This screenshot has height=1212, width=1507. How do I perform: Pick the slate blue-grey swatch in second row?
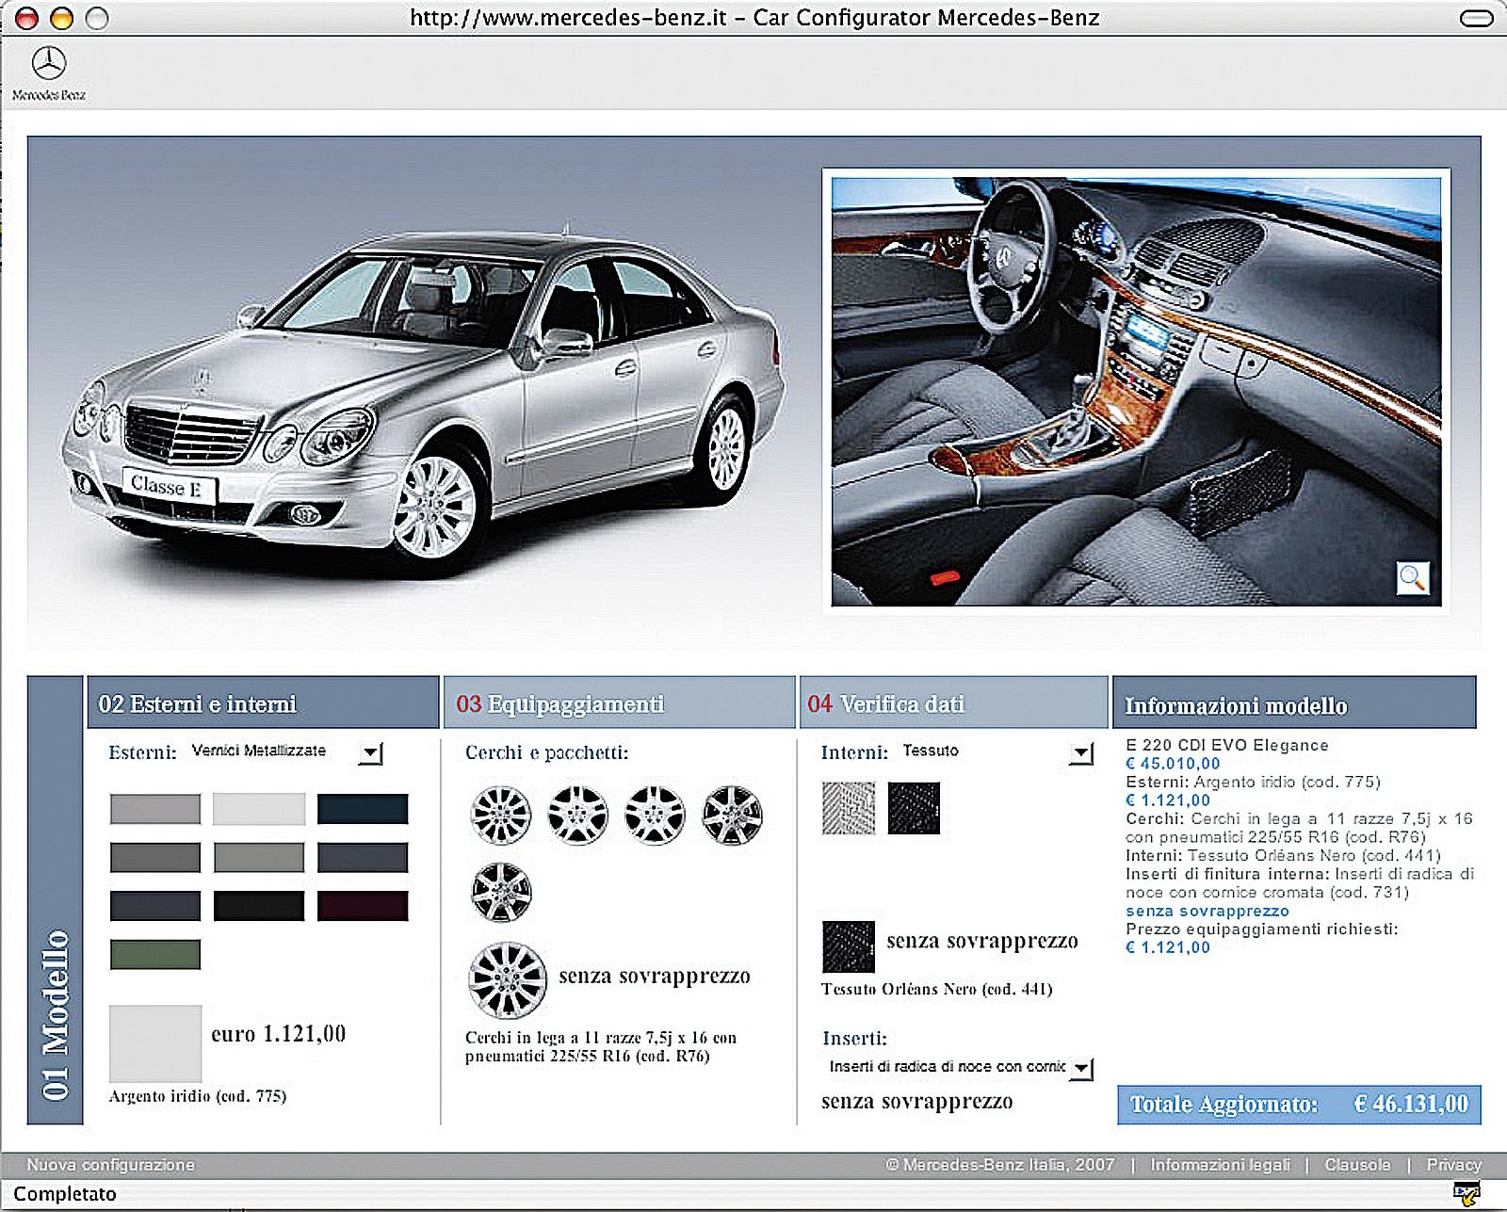tap(363, 858)
